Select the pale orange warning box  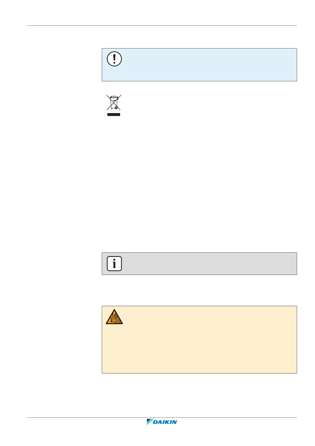[199, 340]
